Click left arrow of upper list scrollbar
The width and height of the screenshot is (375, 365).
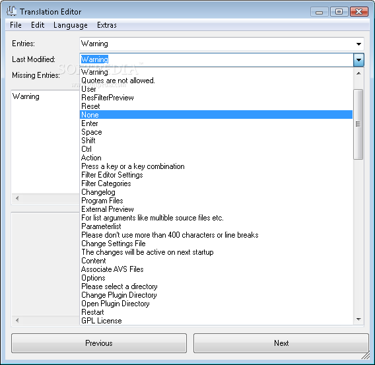coord(17,198)
